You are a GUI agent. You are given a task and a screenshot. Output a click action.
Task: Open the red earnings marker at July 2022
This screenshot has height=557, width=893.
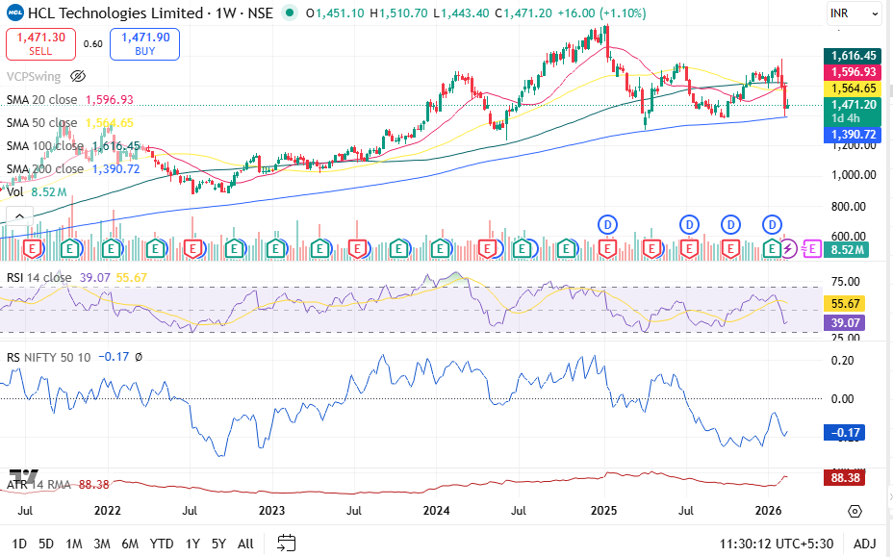(x=193, y=249)
